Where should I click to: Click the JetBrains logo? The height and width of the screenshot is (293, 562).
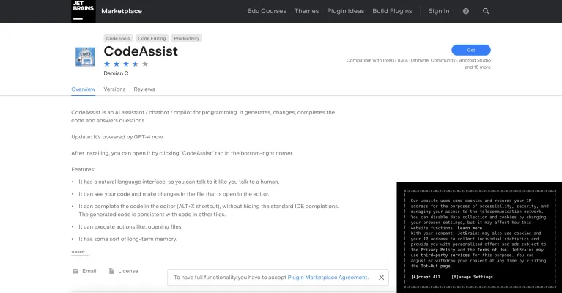click(83, 11)
